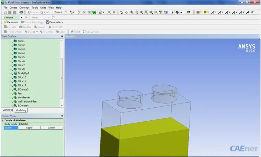The image size is (261, 157).
Task: Click the tree outline scroll-down arrow
Action: click(62, 106)
